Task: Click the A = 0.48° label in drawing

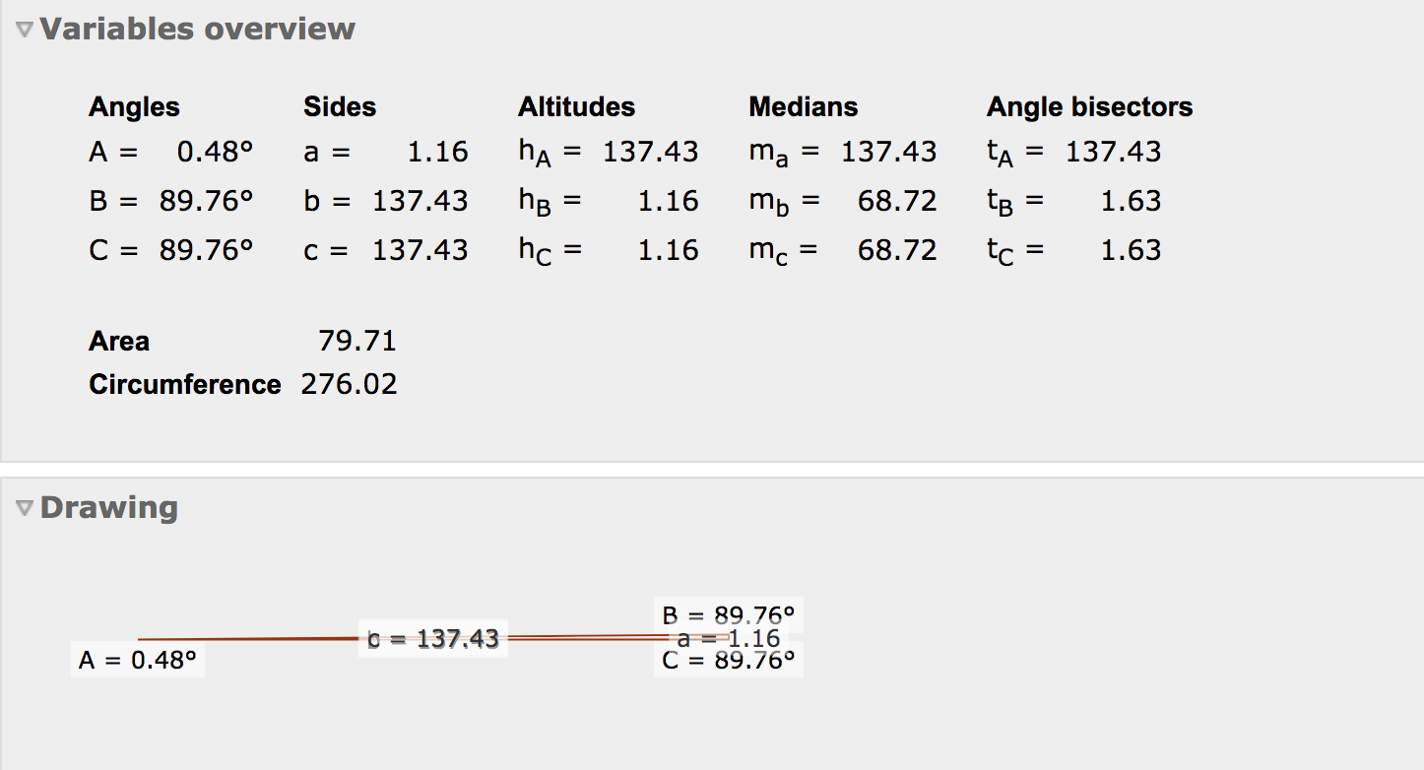Action: tap(138, 661)
